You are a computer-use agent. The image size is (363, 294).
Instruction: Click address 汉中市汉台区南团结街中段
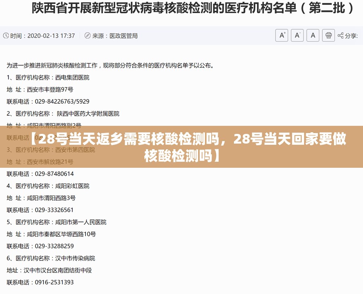tap(58, 270)
